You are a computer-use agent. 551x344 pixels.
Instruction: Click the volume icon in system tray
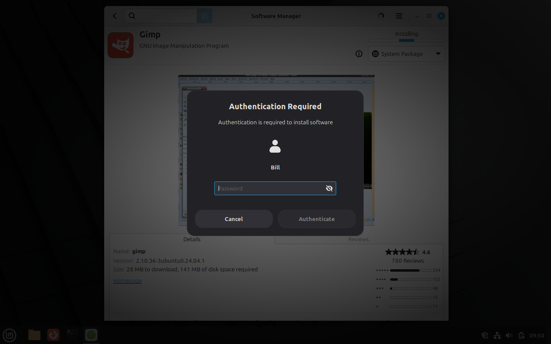pyautogui.click(x=509, y=335)
